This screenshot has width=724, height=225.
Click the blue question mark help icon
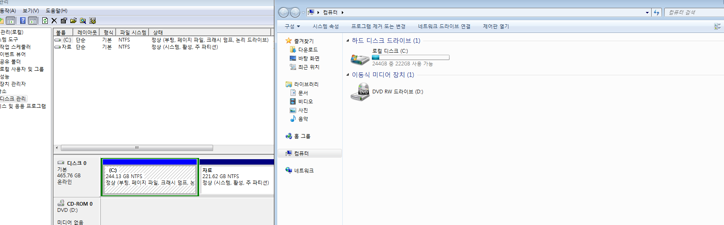click(23, 21)
